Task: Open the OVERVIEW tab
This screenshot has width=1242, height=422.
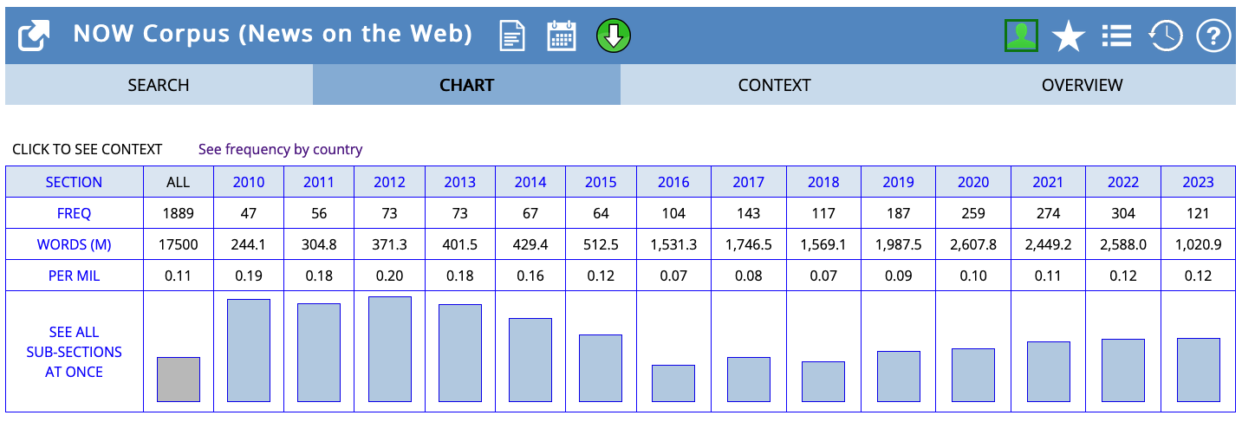Action: 1082,85
